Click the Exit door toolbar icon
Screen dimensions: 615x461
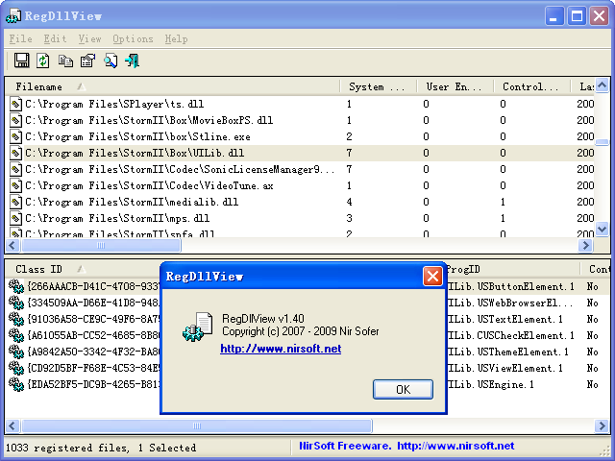pos(133,61)
